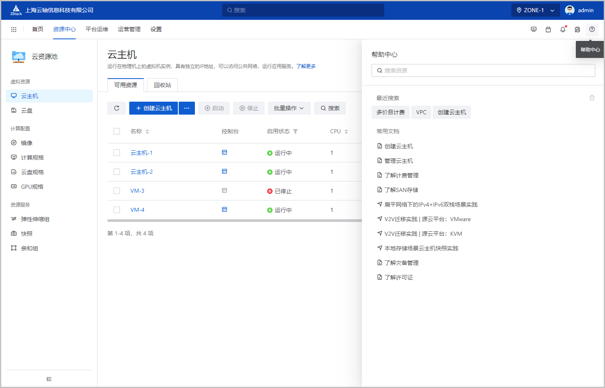Open the 启用状态 column filter
Image resolution: width=605 pixels, height=388 pixels.
point(295,131)
